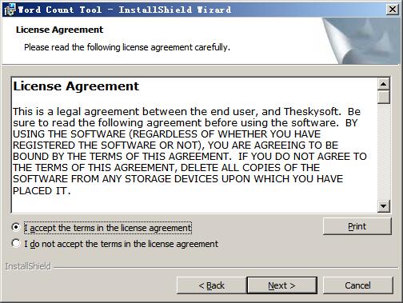Select "I accept the terms" radio button

point(16,227)
